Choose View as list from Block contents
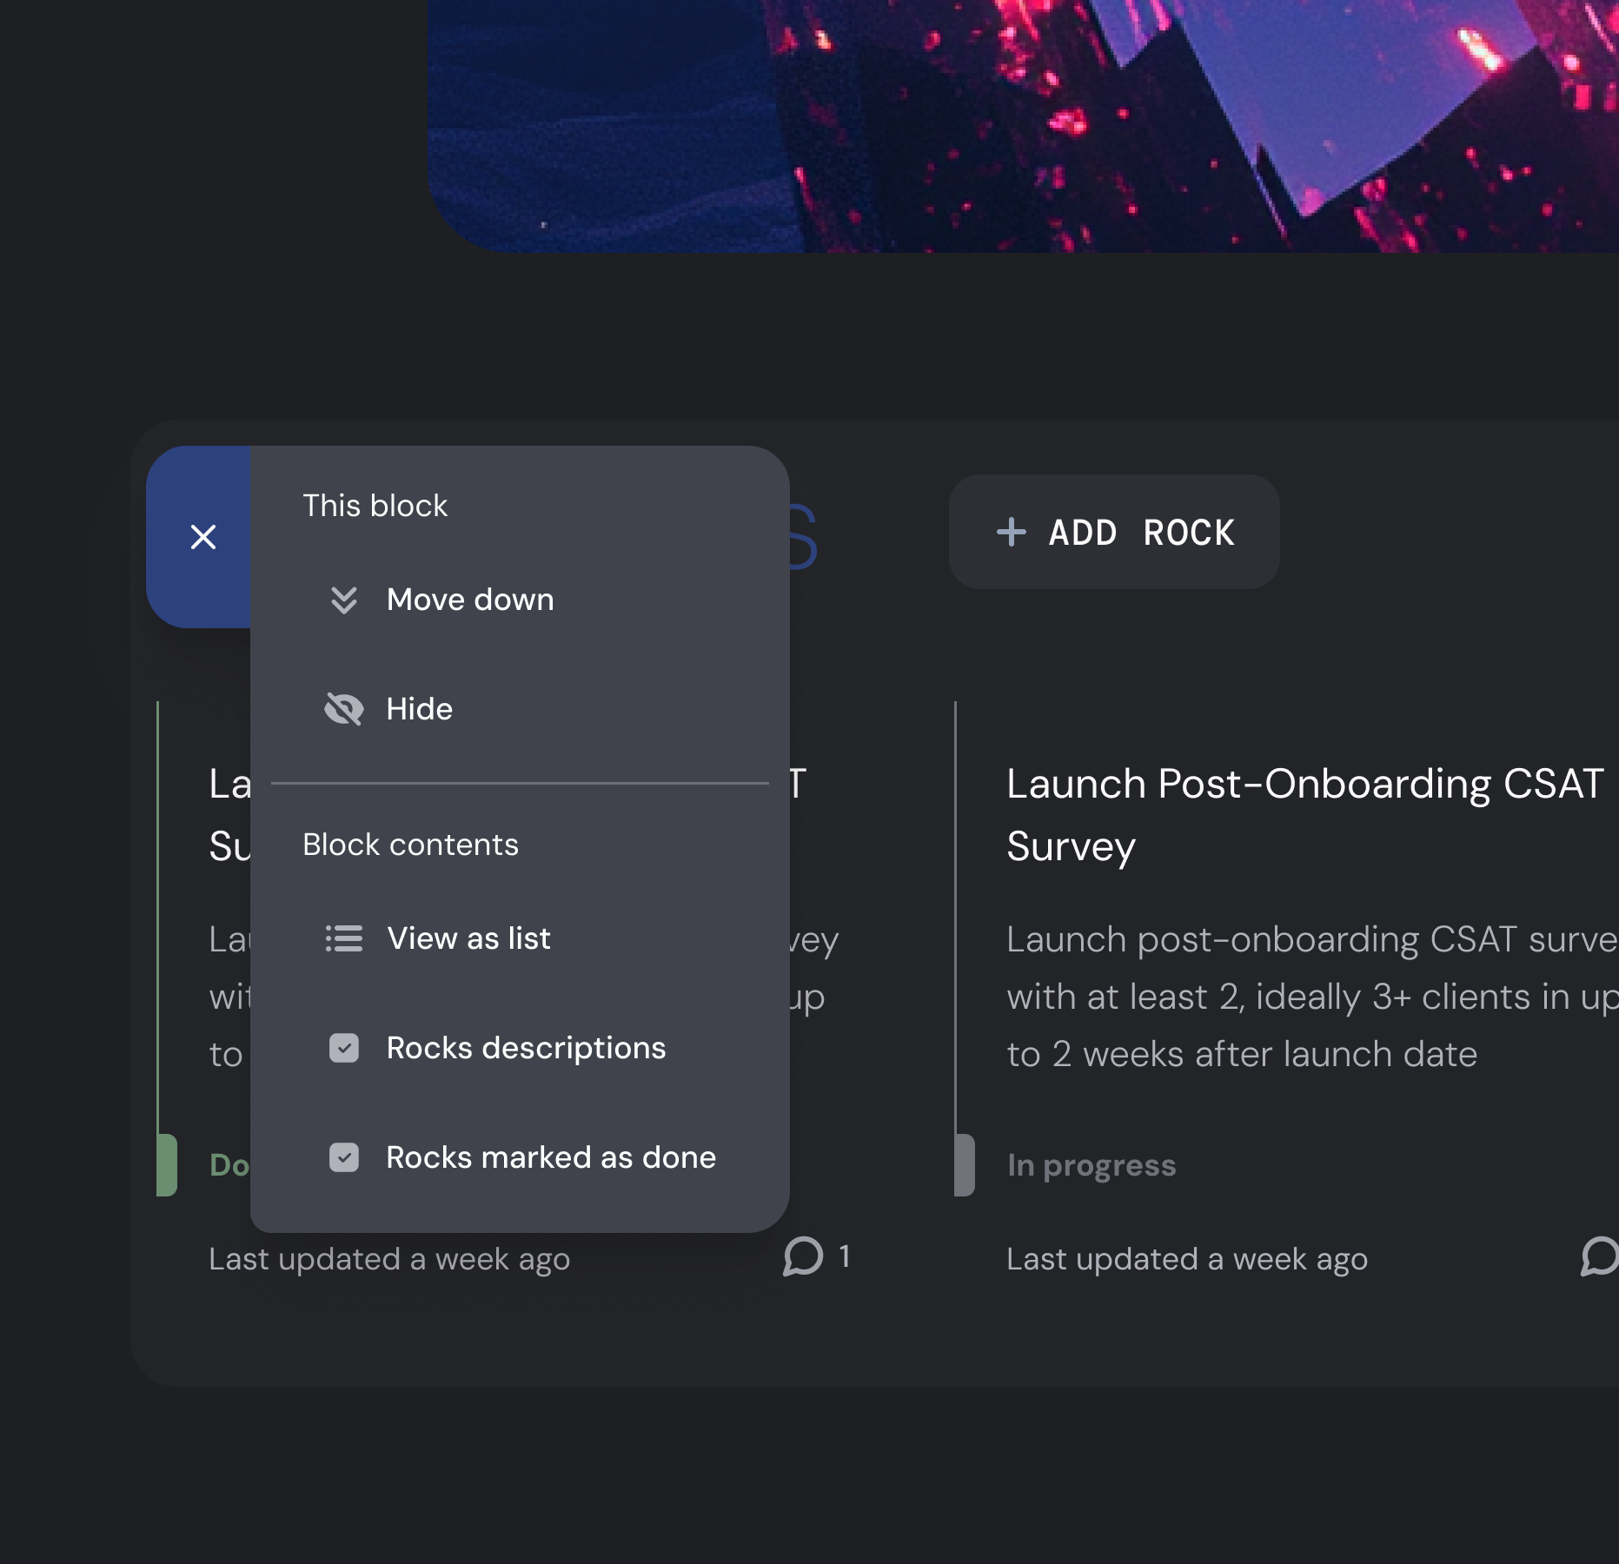The height and width of the screenshot is (1564, 1619). [469, 938]
